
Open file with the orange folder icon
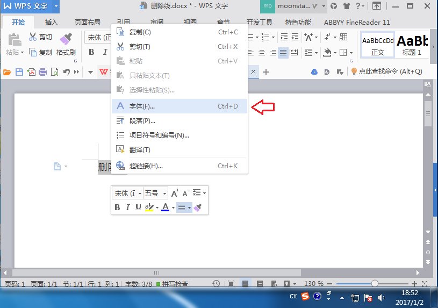click(x=7, y=72)
